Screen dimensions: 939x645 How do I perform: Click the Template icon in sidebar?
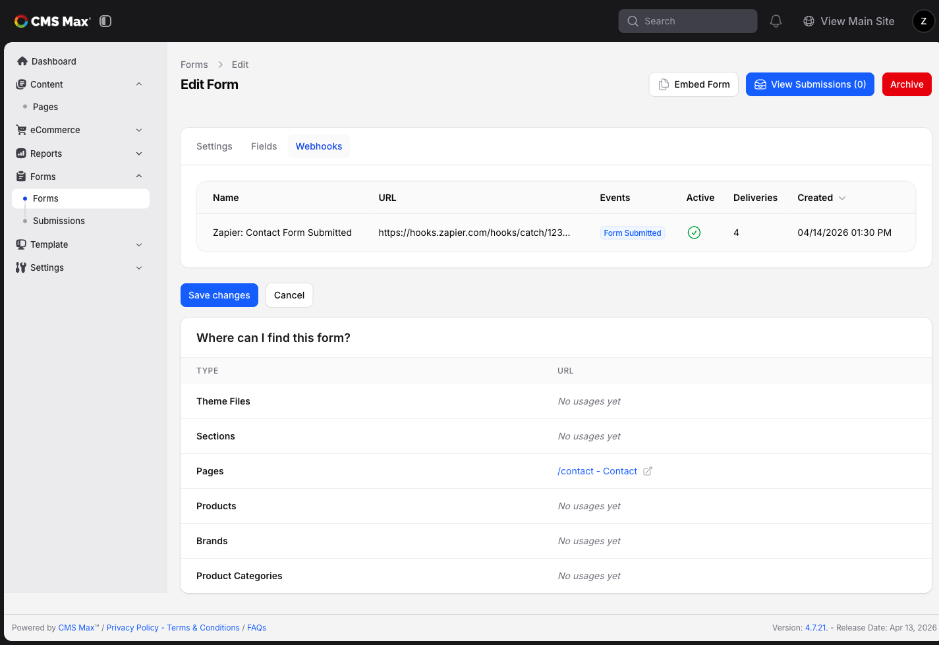[x=21, y=244]
